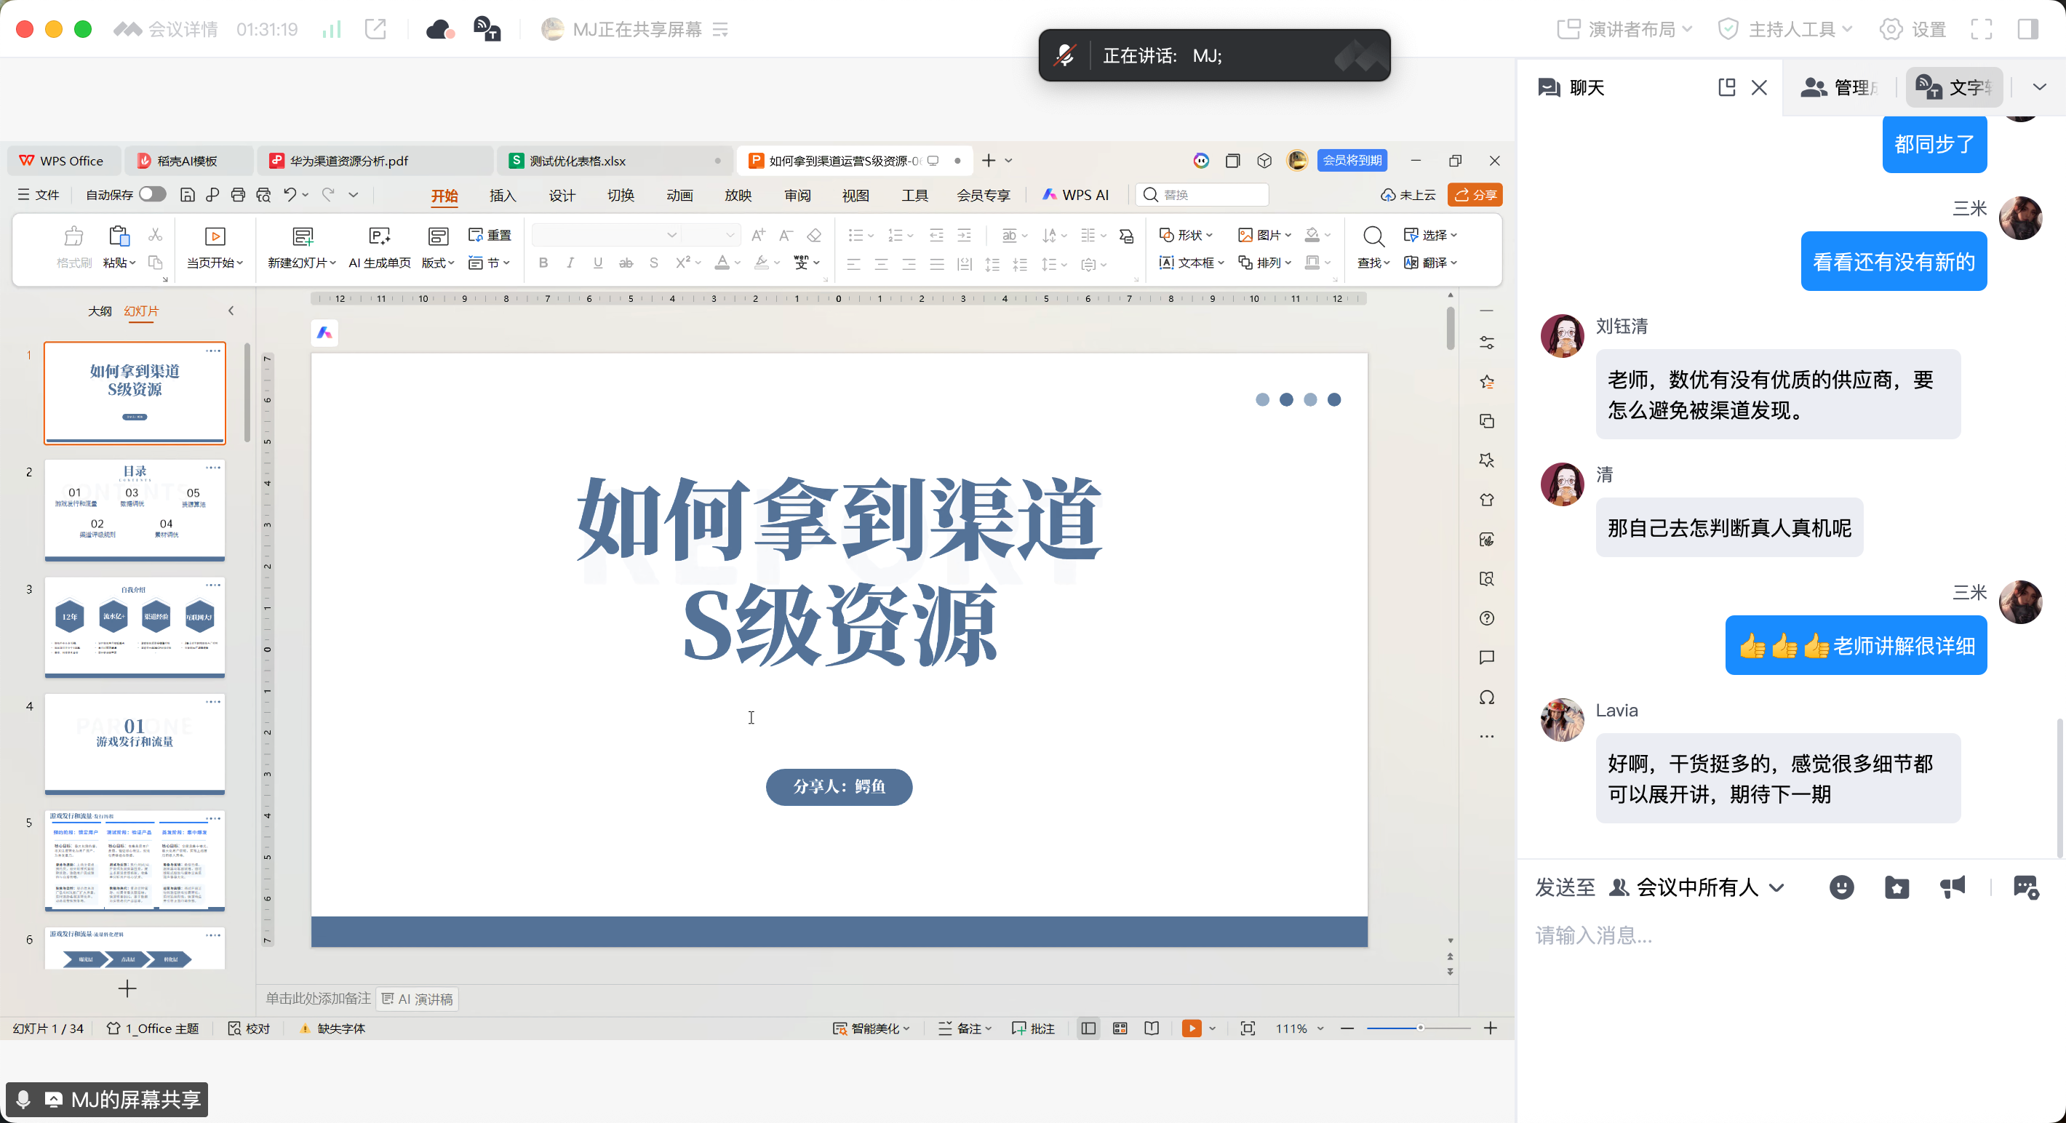Image resolution: width=2066 pixels, height=1123 pixels.
Task: Open the 形状 shapes dropdown
Action: tap(1186, 235)
